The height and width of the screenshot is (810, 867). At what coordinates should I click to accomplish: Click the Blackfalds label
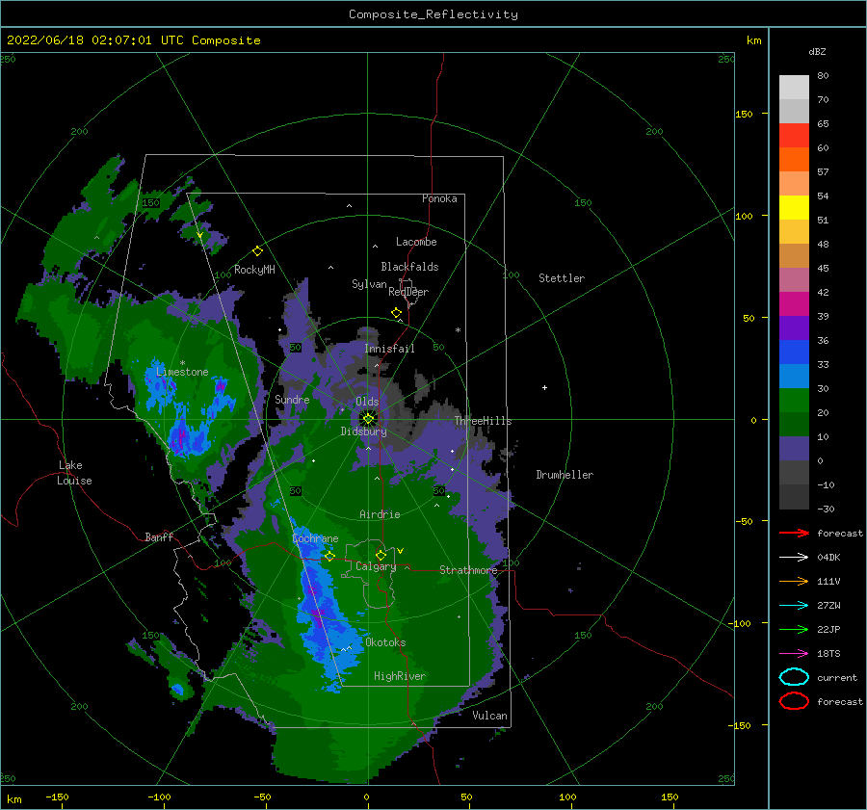tap(409, 267)
